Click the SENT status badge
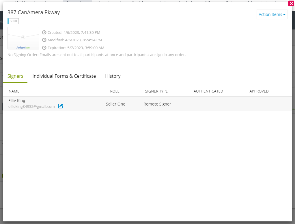 tap(13, 21)
